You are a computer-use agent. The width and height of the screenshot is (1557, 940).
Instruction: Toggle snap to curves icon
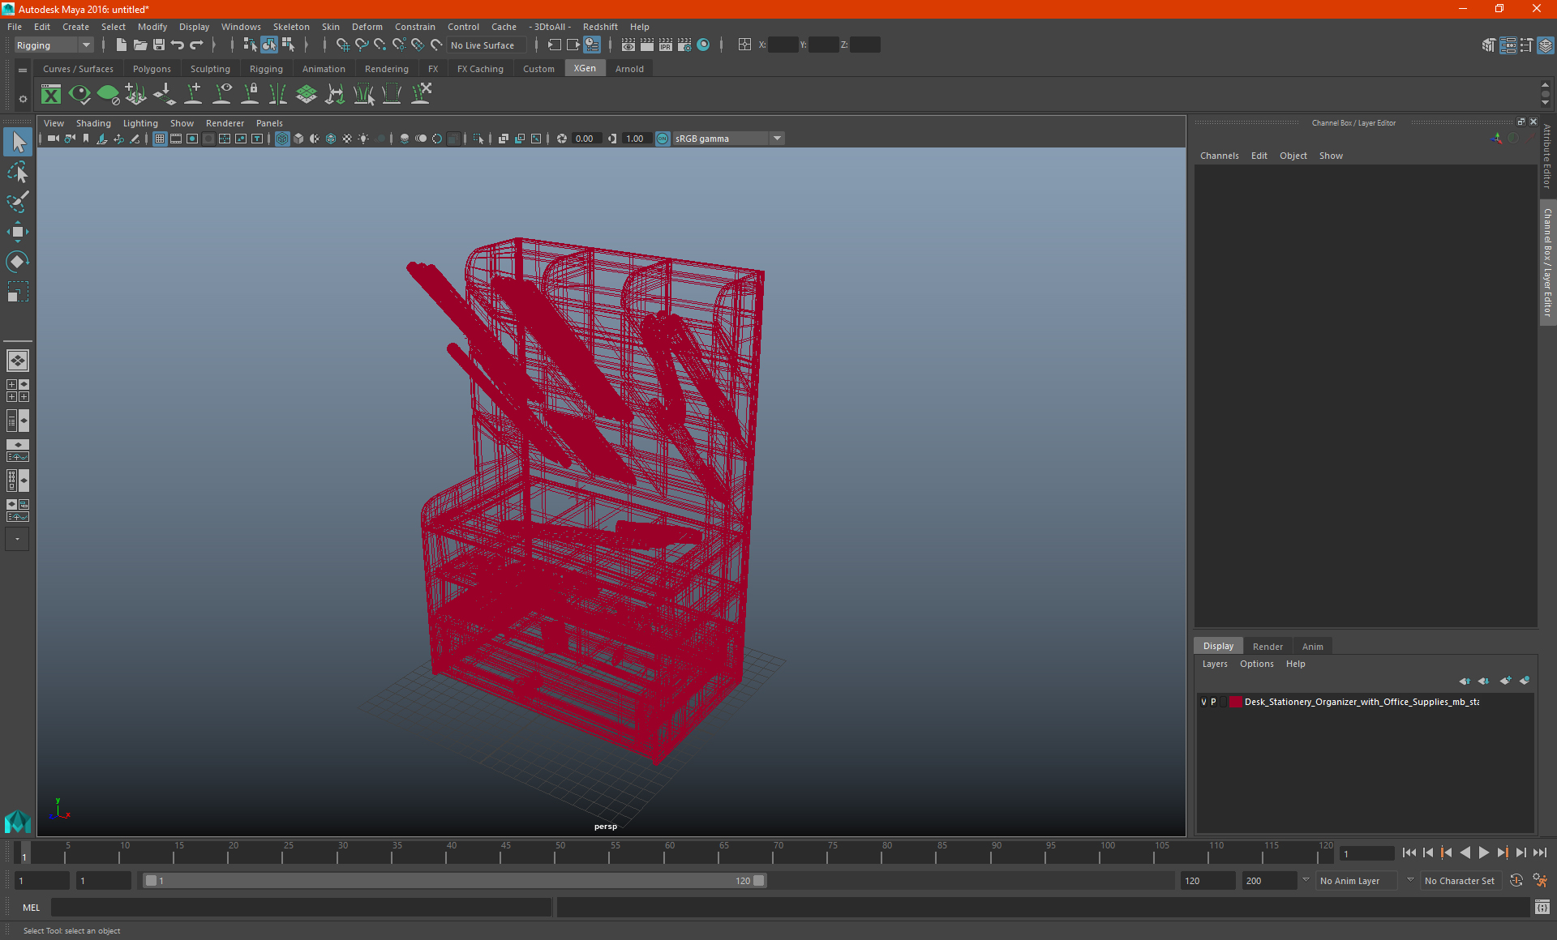[x=362, y=45]
